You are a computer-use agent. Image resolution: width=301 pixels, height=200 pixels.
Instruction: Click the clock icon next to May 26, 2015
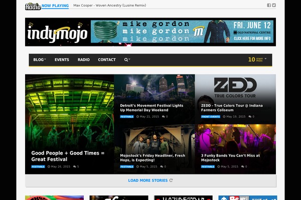pyautogui.click(x=49, y=166)
